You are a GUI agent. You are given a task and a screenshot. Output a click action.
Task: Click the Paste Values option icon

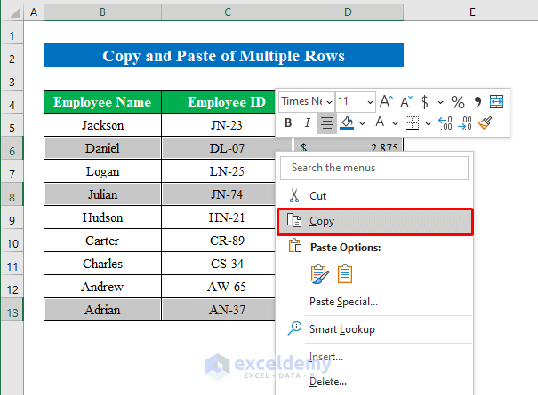tap(344, 273)
